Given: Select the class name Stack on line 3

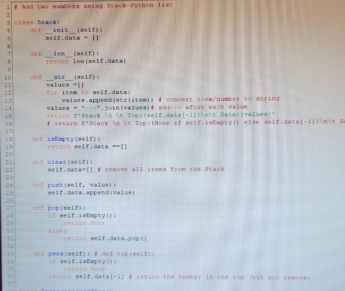Looking at the screenshot, I should pyautogui.click(x=48, y=22).
